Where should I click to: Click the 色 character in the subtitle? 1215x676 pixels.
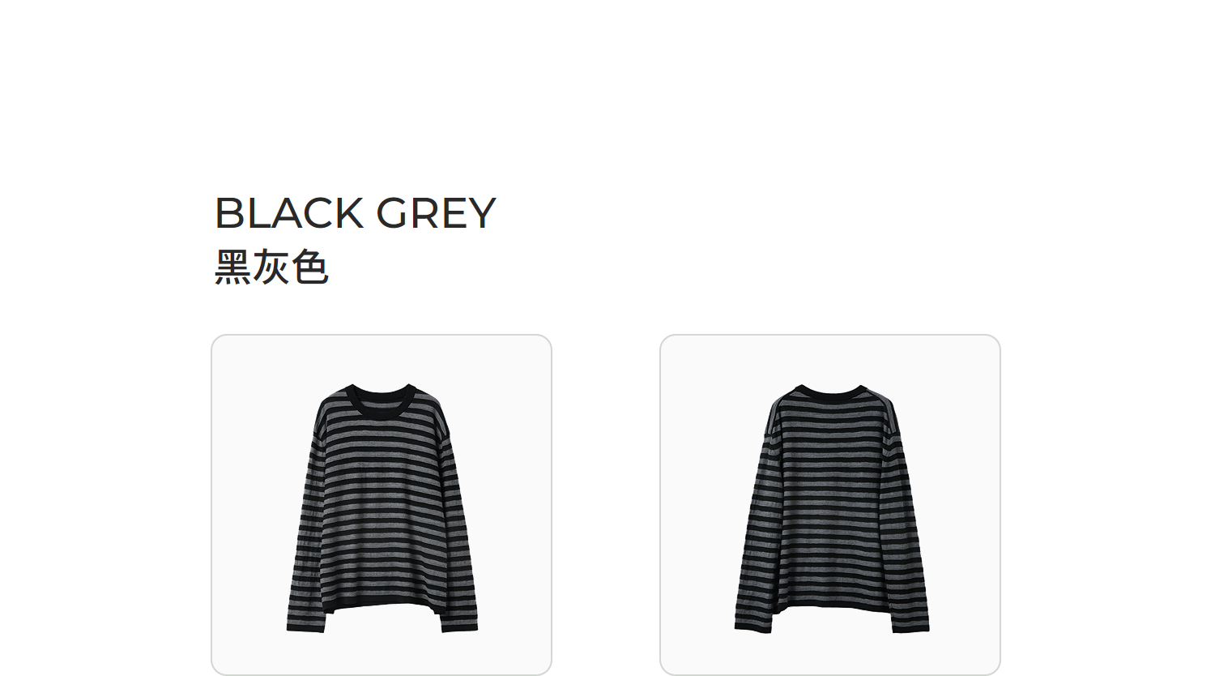point(310,267)
